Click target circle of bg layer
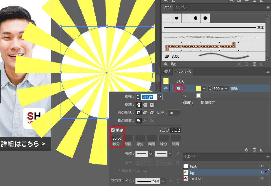Image resolution: width=271 pixels, height=186 pixels. (262, 172)
